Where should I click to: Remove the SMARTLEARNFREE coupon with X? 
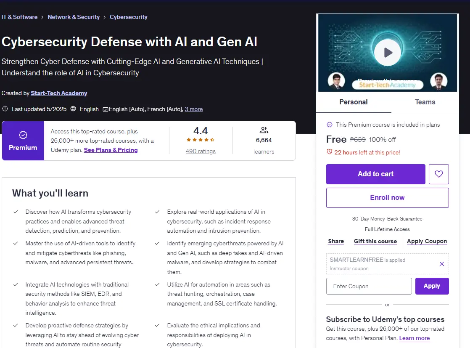[441, 264]
